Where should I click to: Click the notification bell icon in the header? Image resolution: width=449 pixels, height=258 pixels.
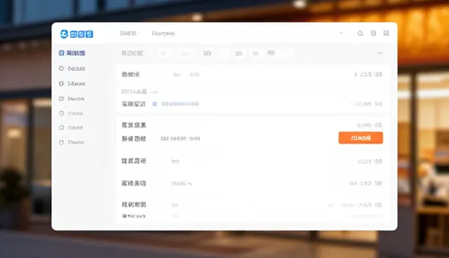(x=360, y=33)
